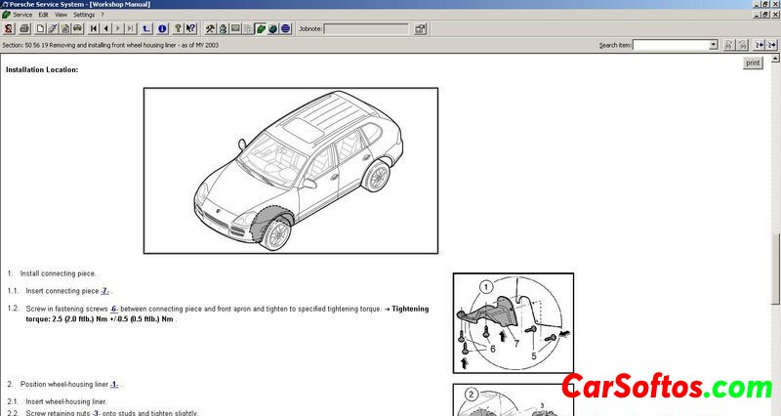Image resolution: width=781 pixels, height=416 pixels.
Task: Open the View menu
Action: click(x=61, y=15)
